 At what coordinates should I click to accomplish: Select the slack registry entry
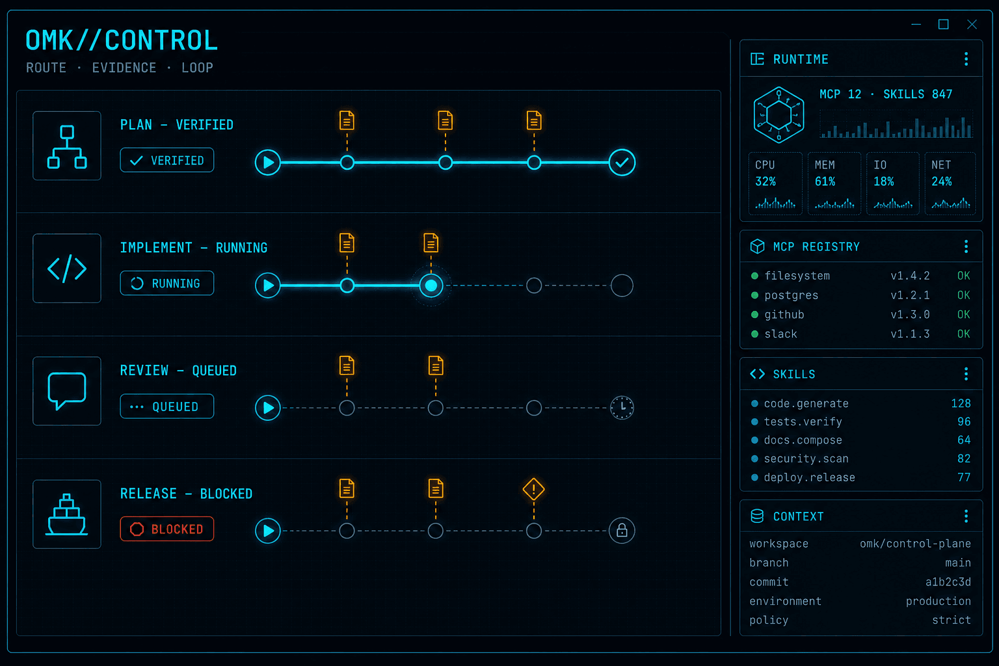(x=861, y=334)
